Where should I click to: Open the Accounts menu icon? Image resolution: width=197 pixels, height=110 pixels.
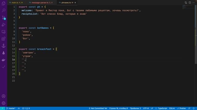[3, 96]
